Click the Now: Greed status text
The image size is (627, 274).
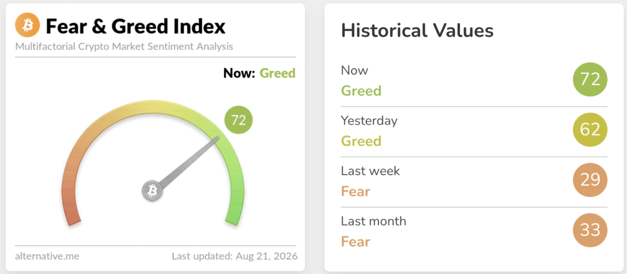(x=259, y=73)
